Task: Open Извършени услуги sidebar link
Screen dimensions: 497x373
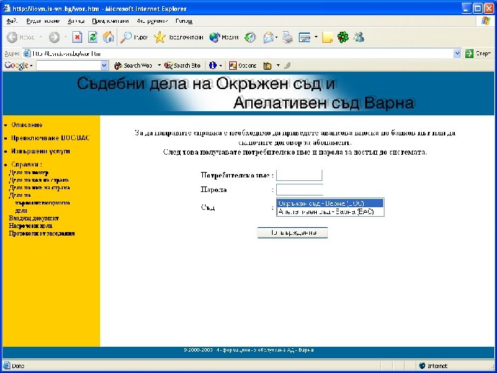Action: coord(41,151)
